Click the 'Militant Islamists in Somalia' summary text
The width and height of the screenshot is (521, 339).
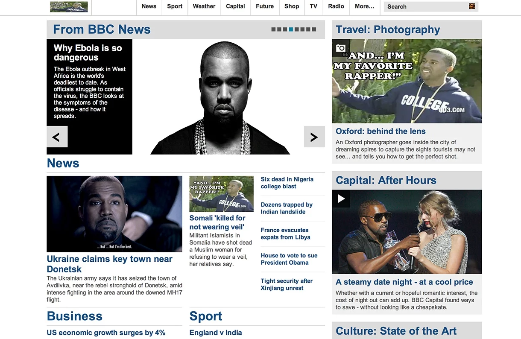[221, 250]
